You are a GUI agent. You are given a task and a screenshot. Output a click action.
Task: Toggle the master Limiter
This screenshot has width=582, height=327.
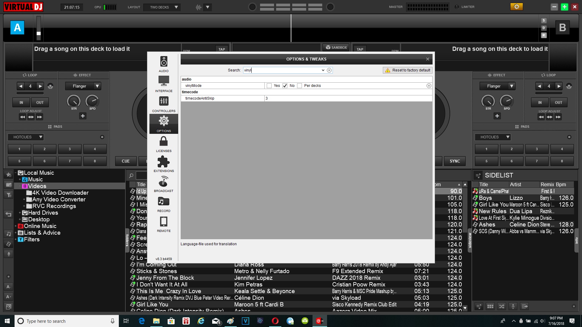click(x=457, y=7)
